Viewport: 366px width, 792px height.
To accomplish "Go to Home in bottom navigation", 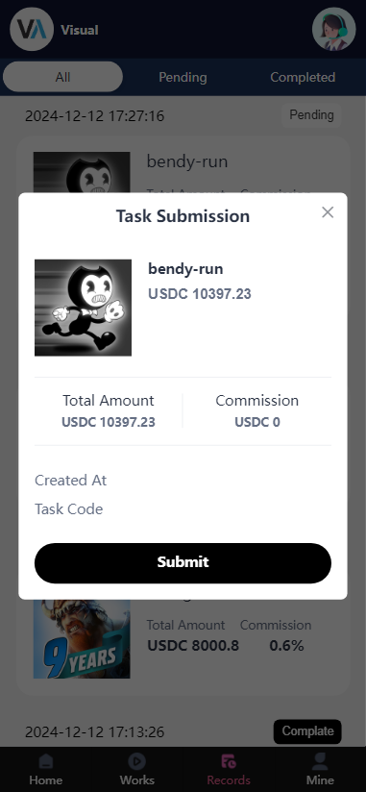I will [x=46, y=769].
